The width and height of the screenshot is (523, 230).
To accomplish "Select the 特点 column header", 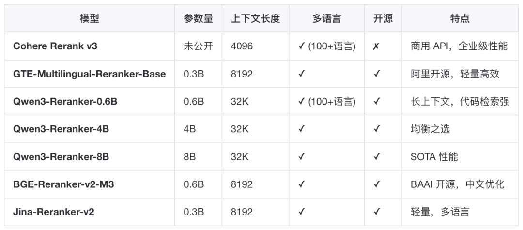I will pyautogui.click(x=460, y=18).
